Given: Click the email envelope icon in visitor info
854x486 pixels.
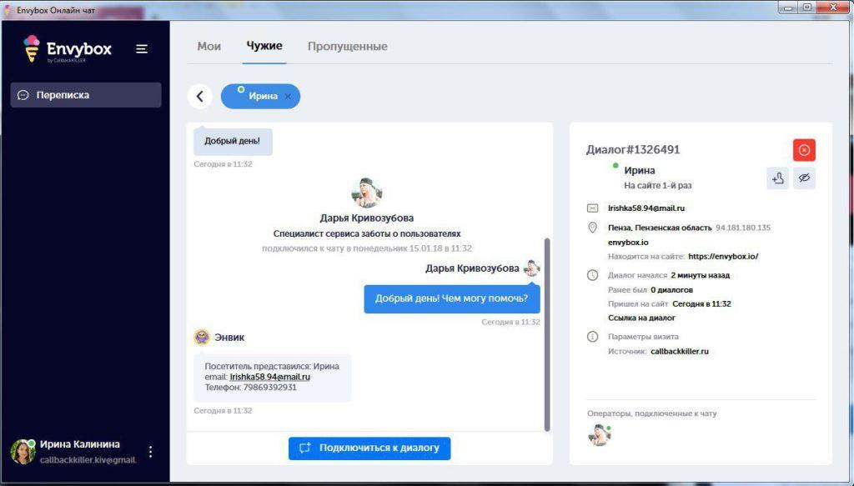Looking at the screenshot, I should click(x=593, y=208).
